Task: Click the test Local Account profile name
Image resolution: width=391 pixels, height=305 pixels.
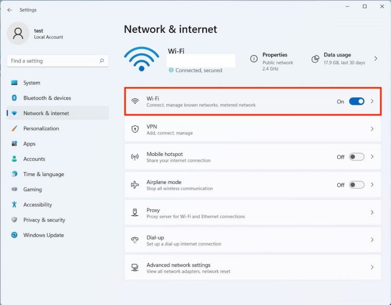Action: (48, 34)
